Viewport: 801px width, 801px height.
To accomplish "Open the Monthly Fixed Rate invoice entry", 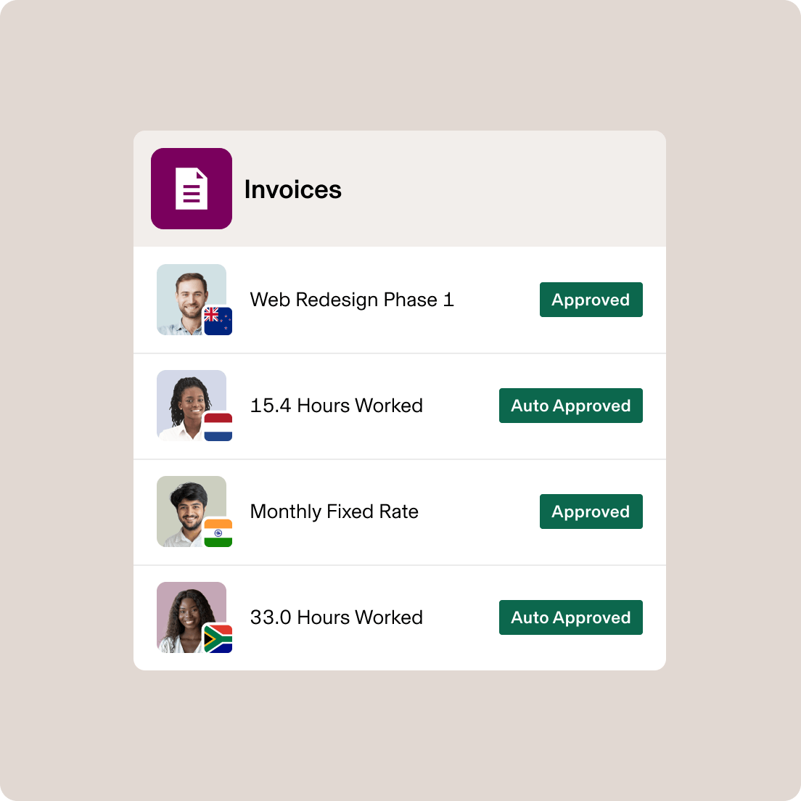I will [x=334, y=512].
